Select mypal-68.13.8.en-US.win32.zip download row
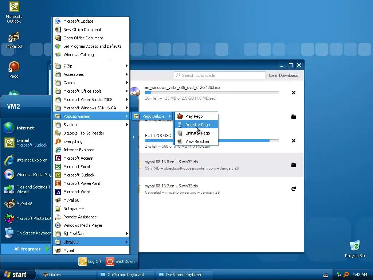The image size is (373, 280). point(221,165)
